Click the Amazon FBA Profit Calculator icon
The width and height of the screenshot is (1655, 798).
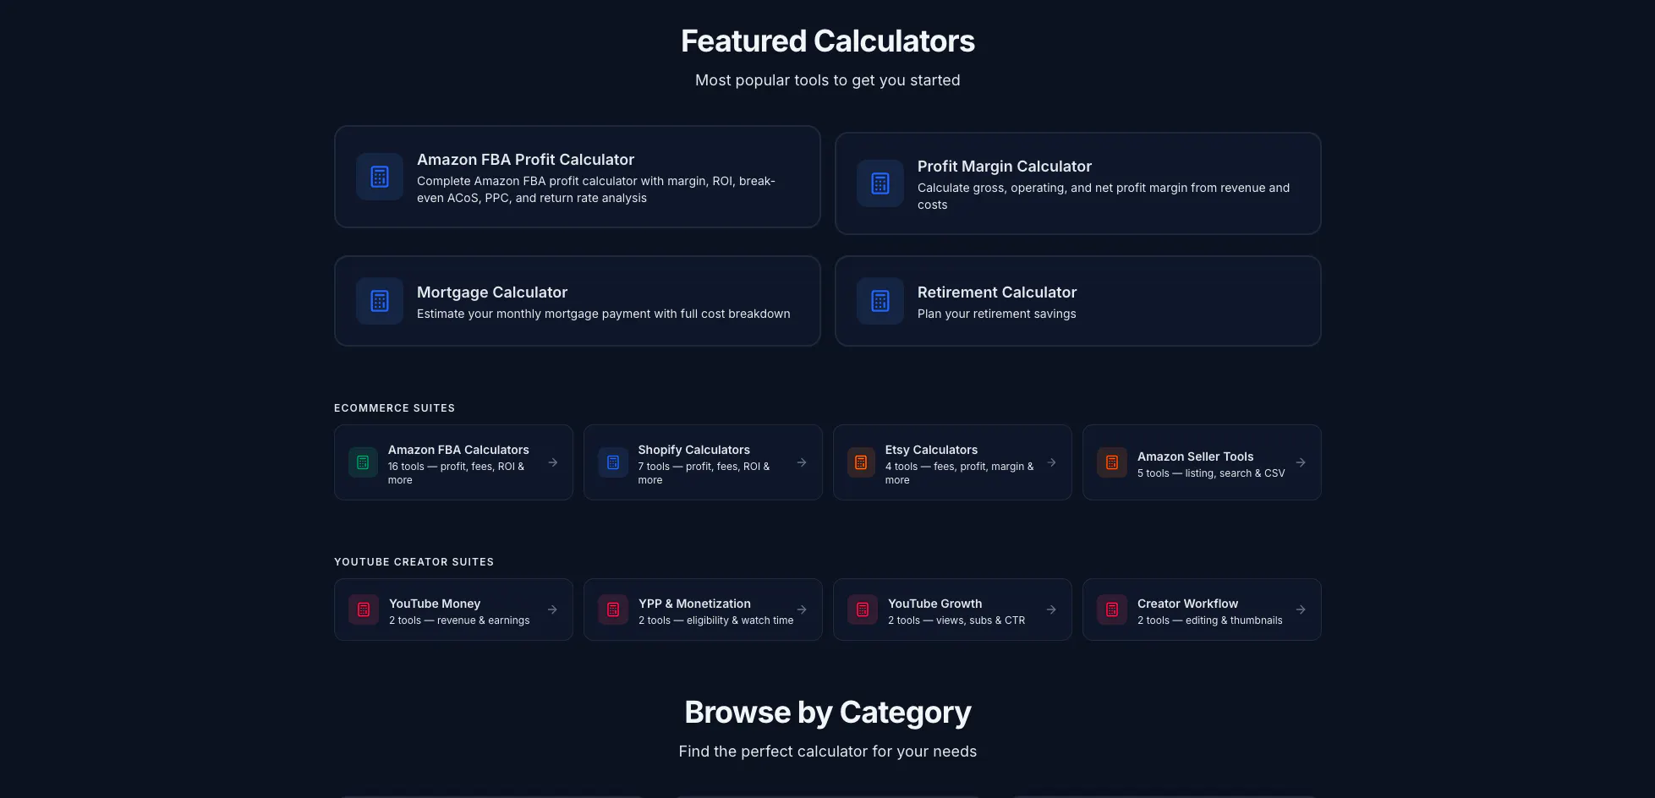[x=380, y=177]
